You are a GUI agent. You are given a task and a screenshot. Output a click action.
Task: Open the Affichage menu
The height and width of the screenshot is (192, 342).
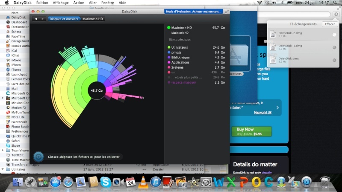[x=60, y=3]
